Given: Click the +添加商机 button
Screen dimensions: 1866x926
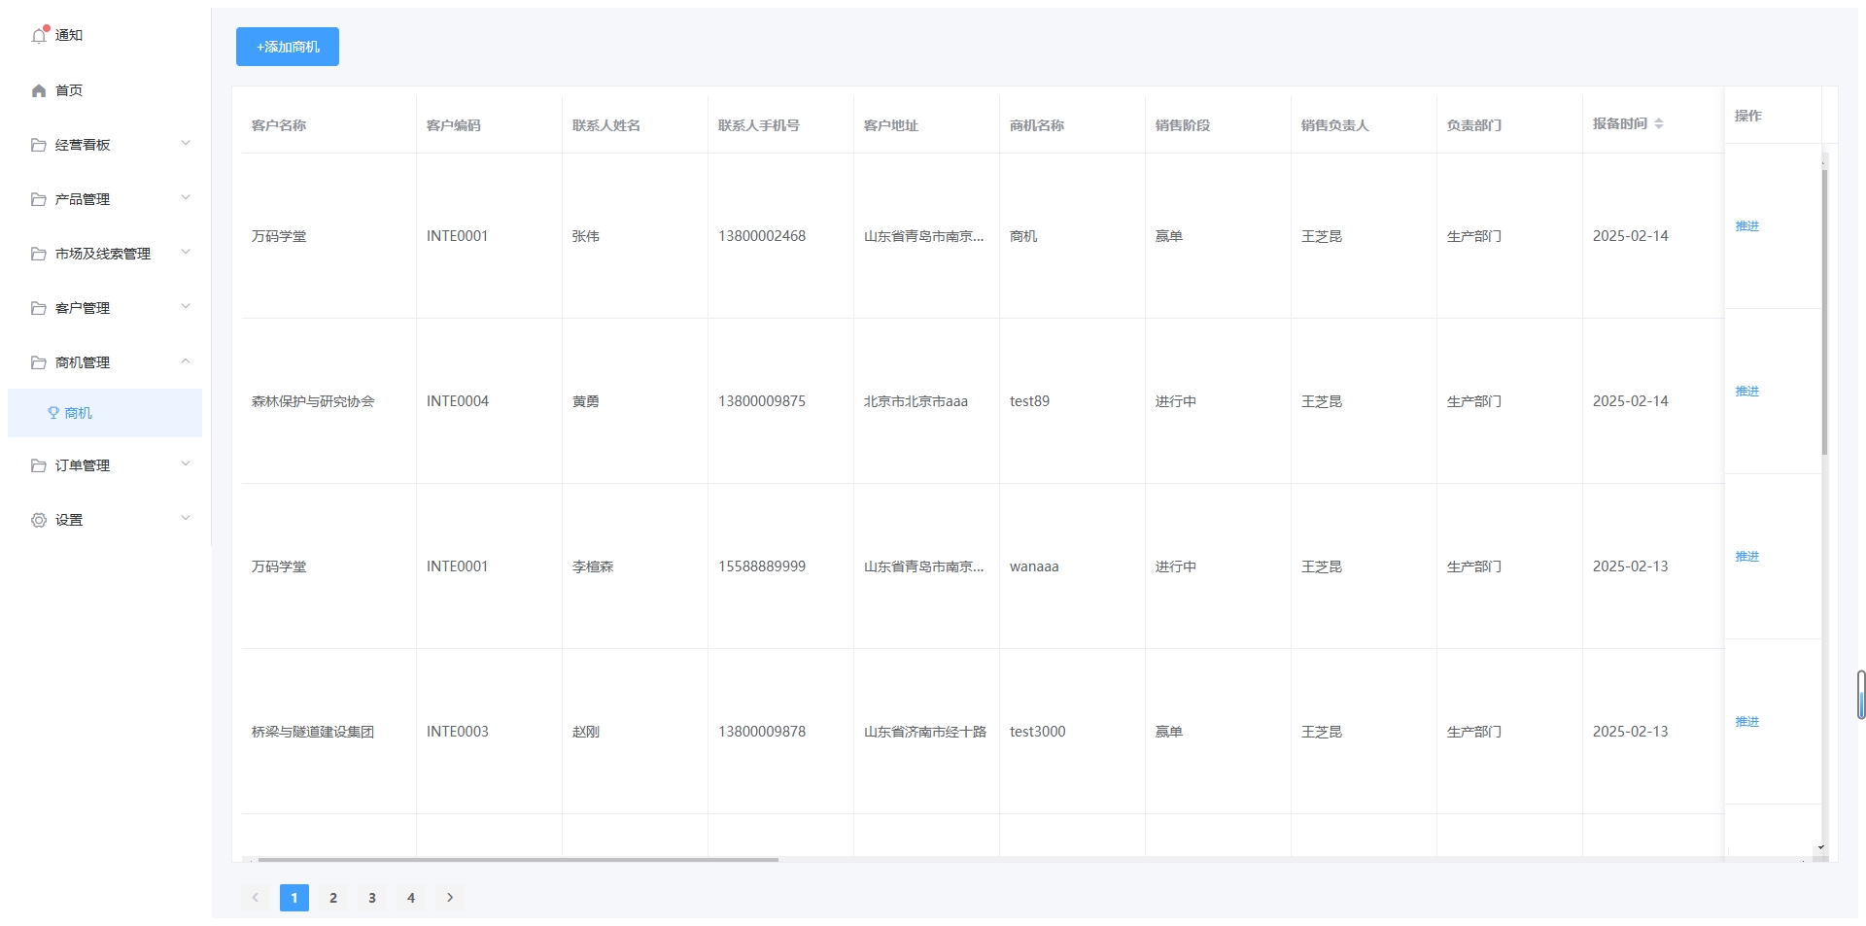Looking at the screenshot, I should click(x=288, y=47).
